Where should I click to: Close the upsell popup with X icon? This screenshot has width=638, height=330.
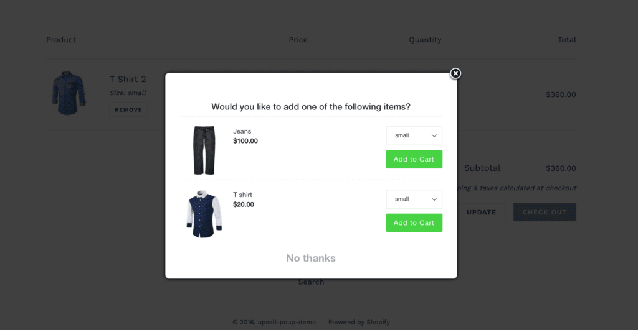[x=455, y=73]
